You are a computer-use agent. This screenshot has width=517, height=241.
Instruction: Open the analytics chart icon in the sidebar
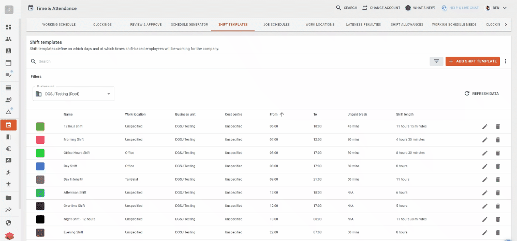pyautogui.click(x=9, y=210)
